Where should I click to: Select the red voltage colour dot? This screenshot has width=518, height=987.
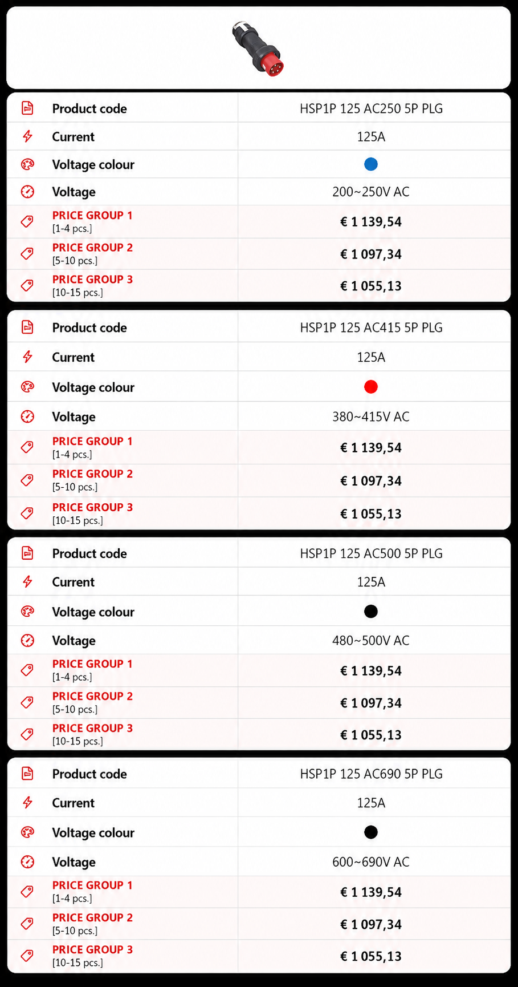tap(370, 387)
